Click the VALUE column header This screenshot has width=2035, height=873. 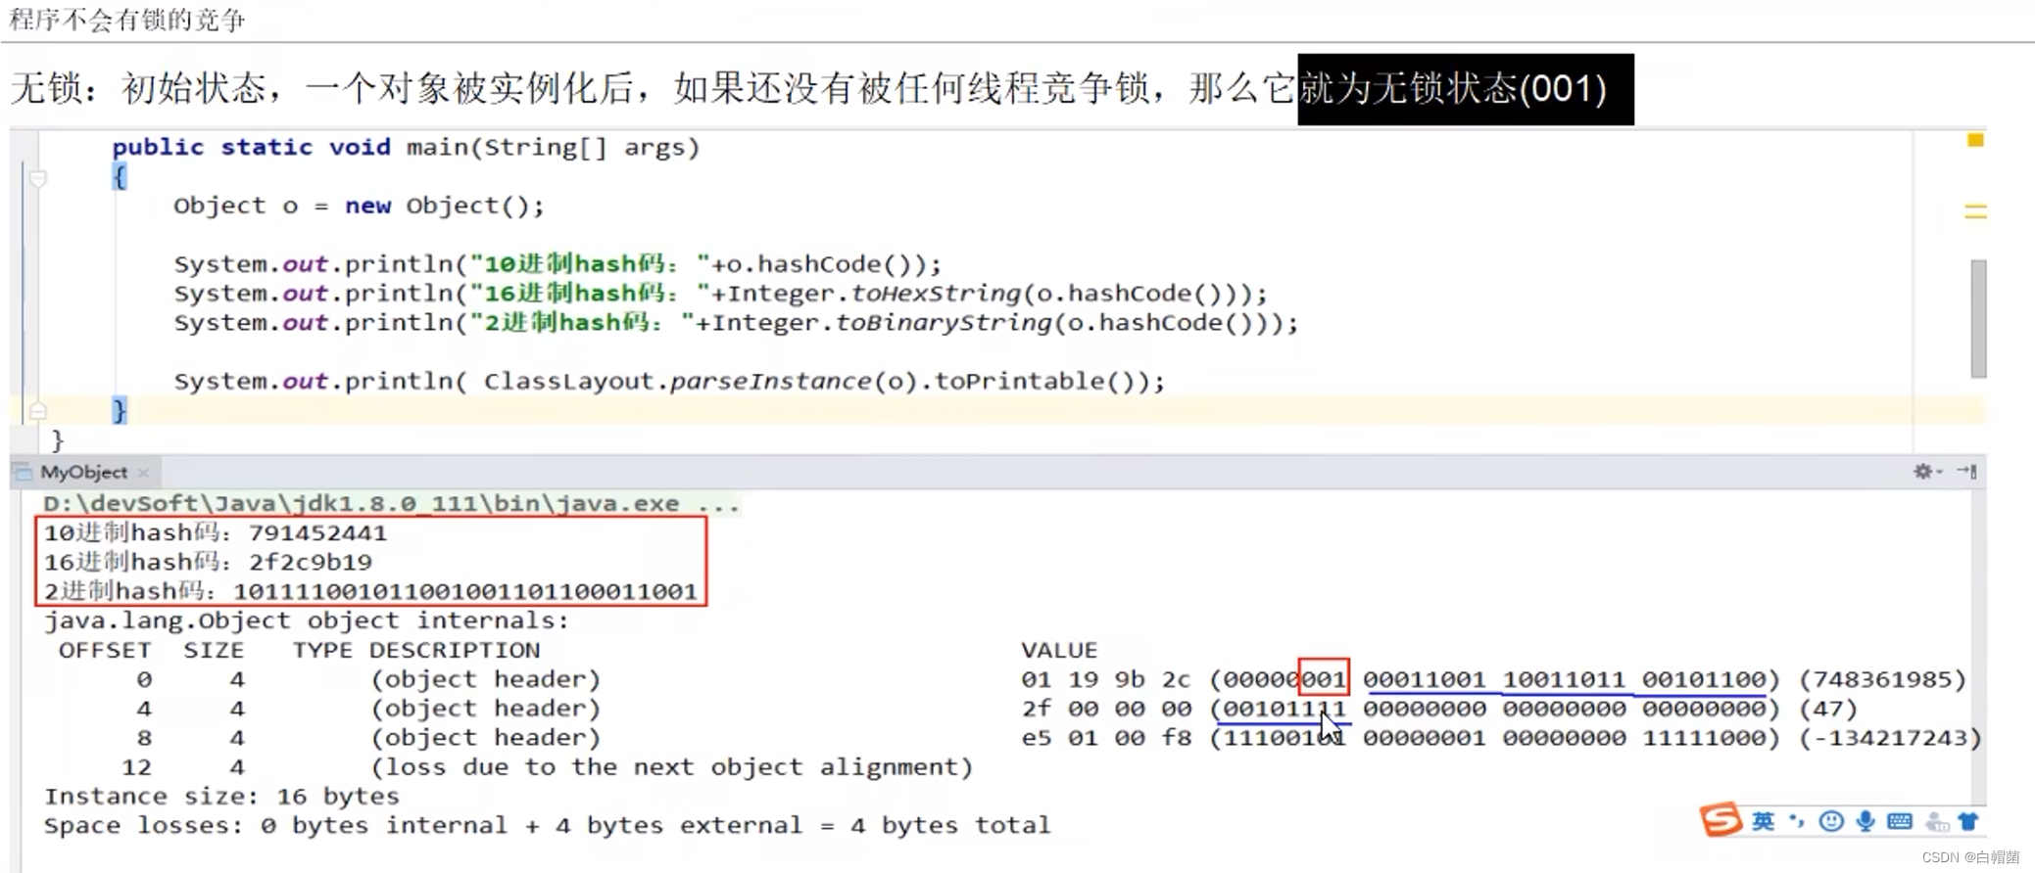1059,650
